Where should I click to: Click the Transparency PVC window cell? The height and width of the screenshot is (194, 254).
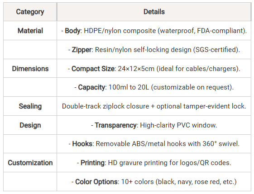pyautogui.click(x=154, y=125)
